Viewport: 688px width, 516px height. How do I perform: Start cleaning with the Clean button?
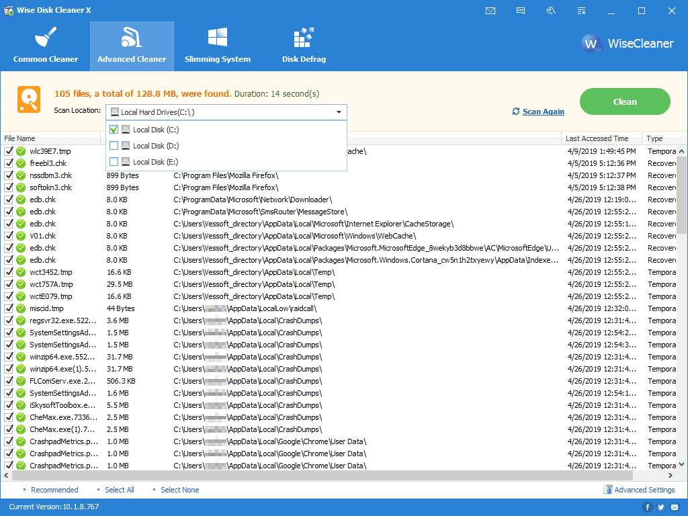(x=625, y=101)
